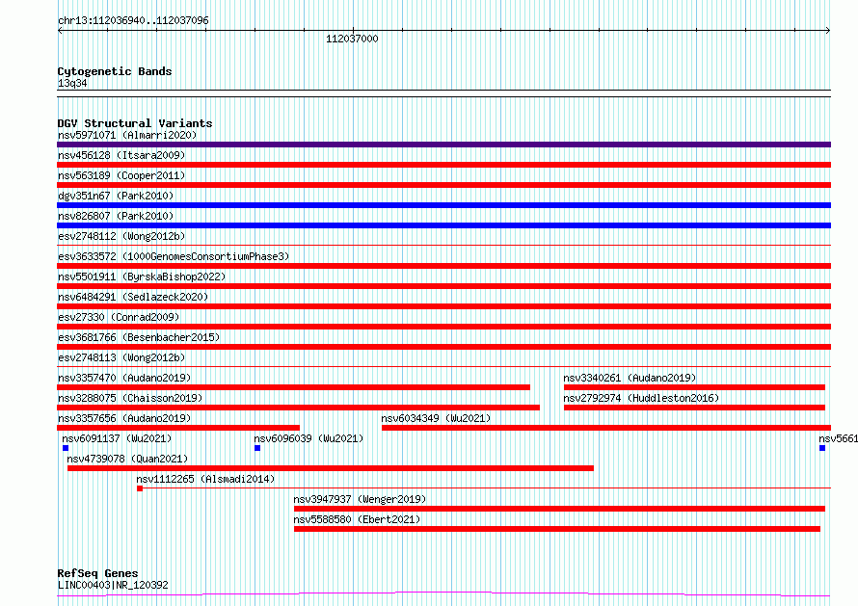Image resolution: width=858 pixels, height=606 pixels.
Task: Select the red nsv4739078 variant bar
Action: tap(331, 468)
